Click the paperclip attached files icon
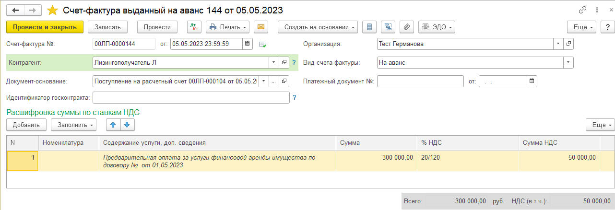Screen dimensions: 615x210 406,27
